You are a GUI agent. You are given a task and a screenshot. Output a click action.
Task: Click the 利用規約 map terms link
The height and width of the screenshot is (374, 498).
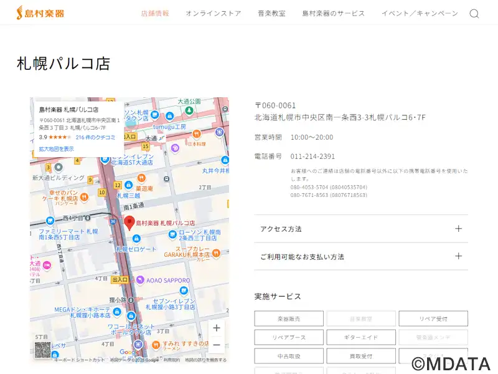[x=172, y=360]
